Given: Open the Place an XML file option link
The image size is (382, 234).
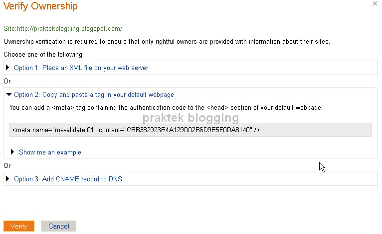Looking at the screenshot, I should (x=81, y=68).
